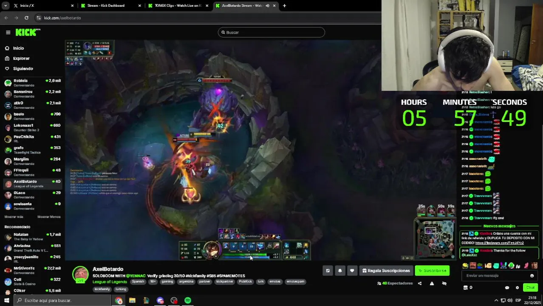This screenshot has height=306, width=543.
Task: Select the argentina tag
Action: click(186, 281)
